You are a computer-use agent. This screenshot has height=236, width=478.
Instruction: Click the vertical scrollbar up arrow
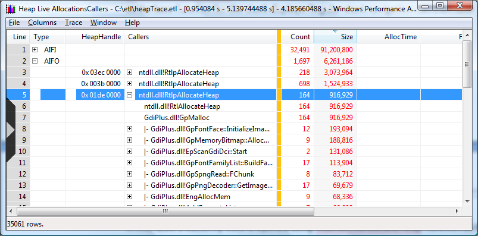point(467,35)
